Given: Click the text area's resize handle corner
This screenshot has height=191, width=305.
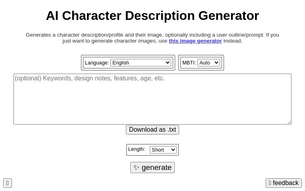Looking at the screenshot, I should tap(289, 122).
